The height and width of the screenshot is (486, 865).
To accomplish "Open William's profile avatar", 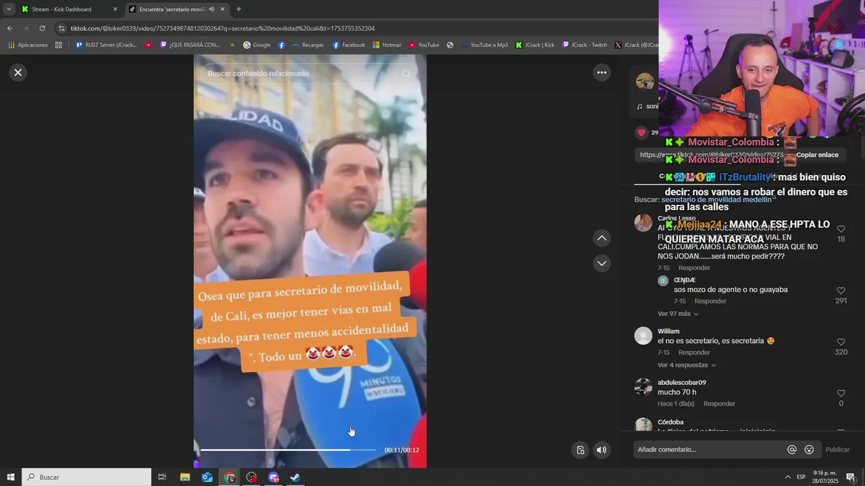I will (x=643, y=335).
